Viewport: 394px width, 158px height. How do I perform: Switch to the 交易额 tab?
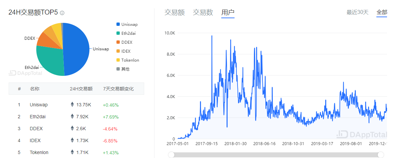pos(175,12)
